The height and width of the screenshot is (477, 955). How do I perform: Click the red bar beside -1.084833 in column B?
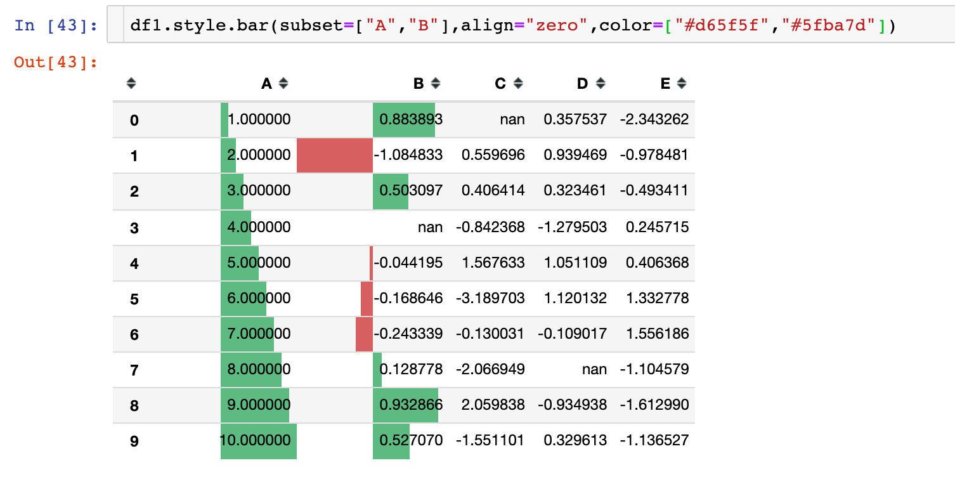[x=335, y=155]
